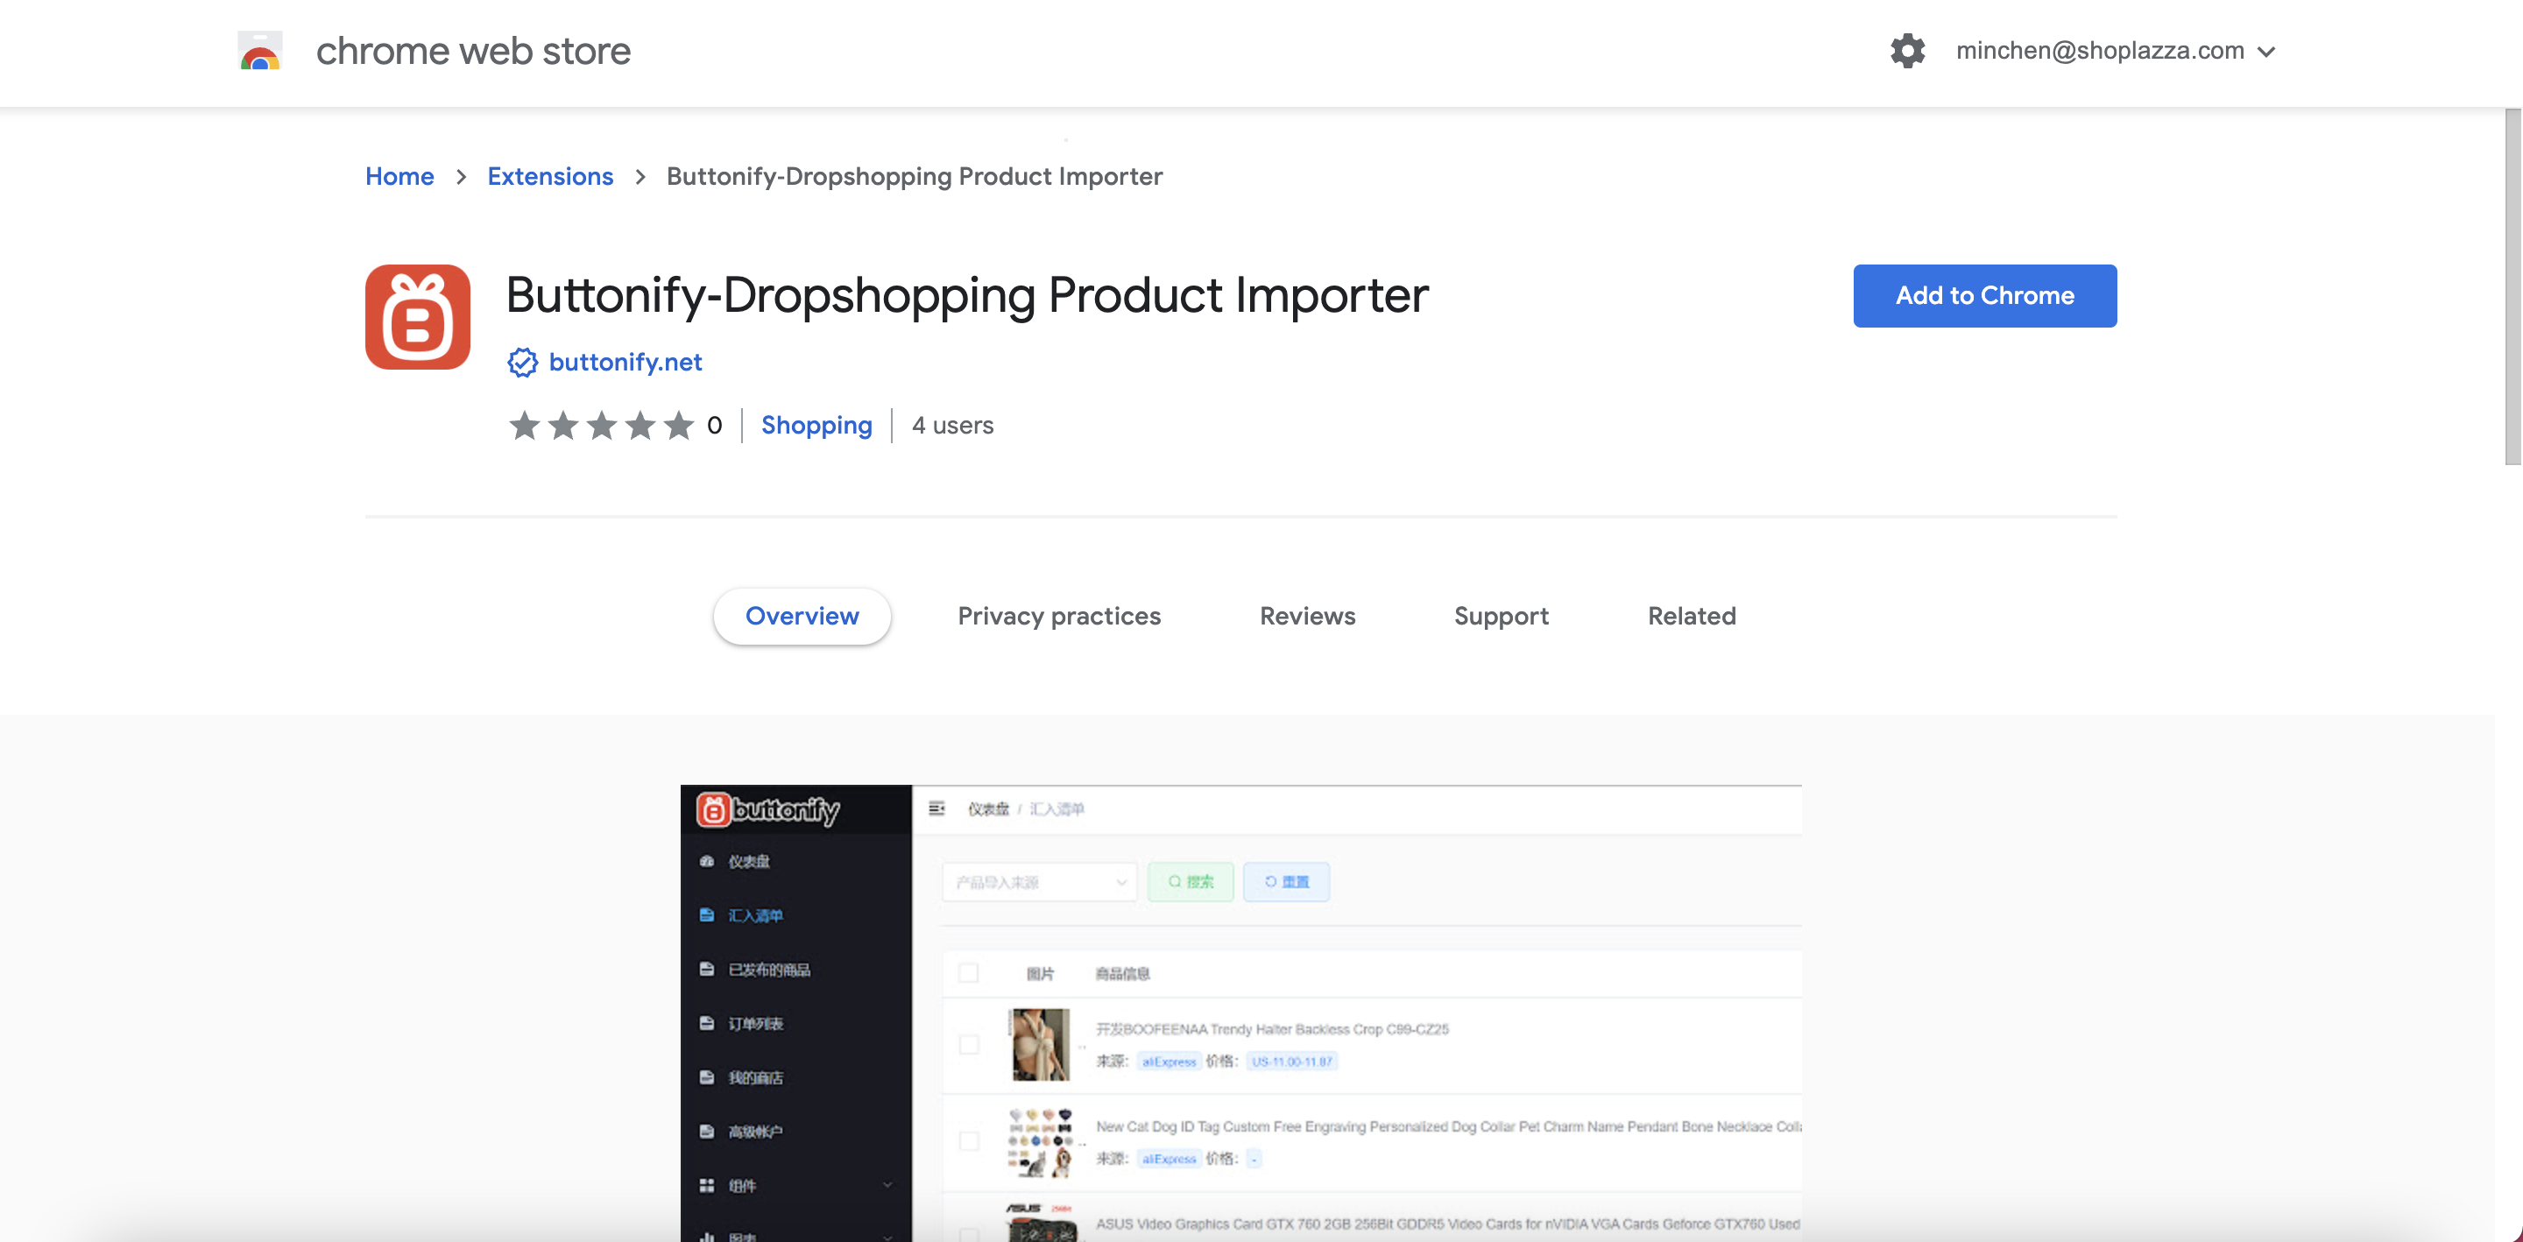Click the Add to Chrome button
This screenshot has width=2523, height=1242.
[x=1984, y=296]
